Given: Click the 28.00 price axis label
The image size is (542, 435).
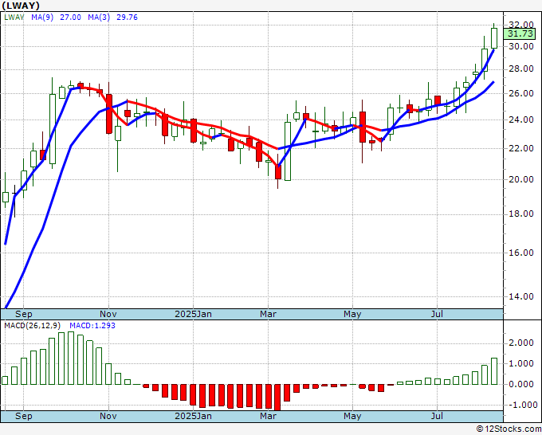Looking at the screenshot, I should [521, 69].
